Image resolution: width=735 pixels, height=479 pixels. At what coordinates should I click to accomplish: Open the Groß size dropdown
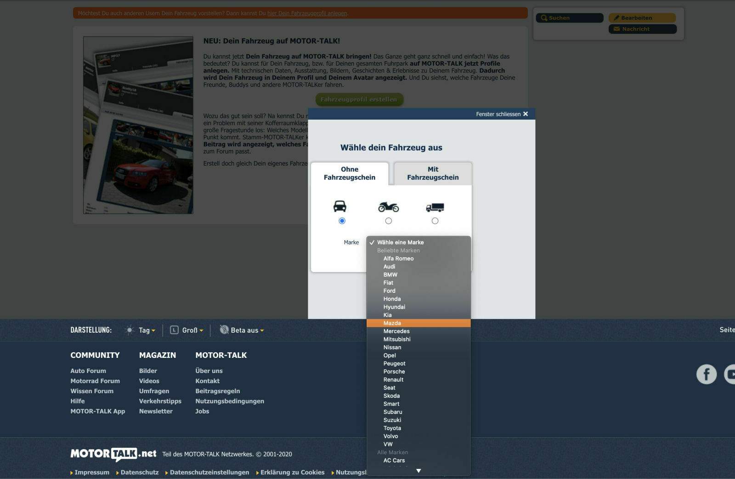click(192, 330)
